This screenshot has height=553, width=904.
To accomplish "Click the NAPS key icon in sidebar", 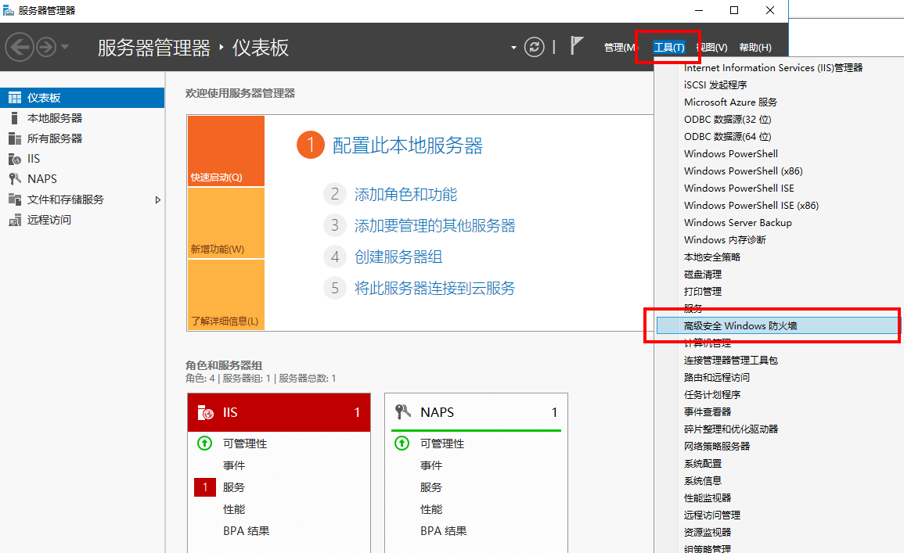I will point(14,179).
